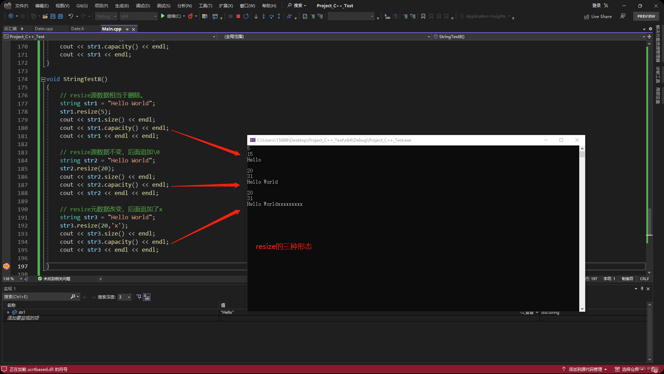Open the x64 platform dropdown

click(138, 16)
